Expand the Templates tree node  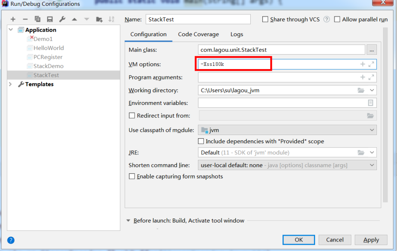pyautogui.click(x=11, y=84)
